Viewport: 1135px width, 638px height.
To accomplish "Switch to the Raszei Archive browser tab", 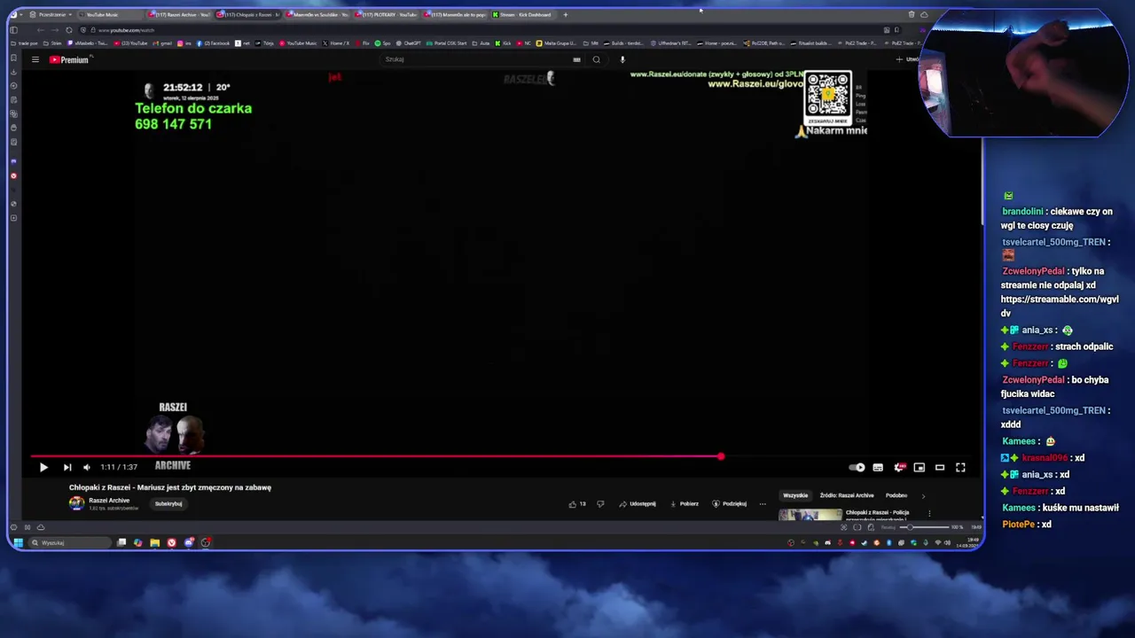I will coord(179,15).
